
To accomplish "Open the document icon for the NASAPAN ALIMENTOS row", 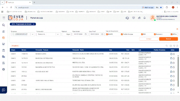I will point(171,67).
